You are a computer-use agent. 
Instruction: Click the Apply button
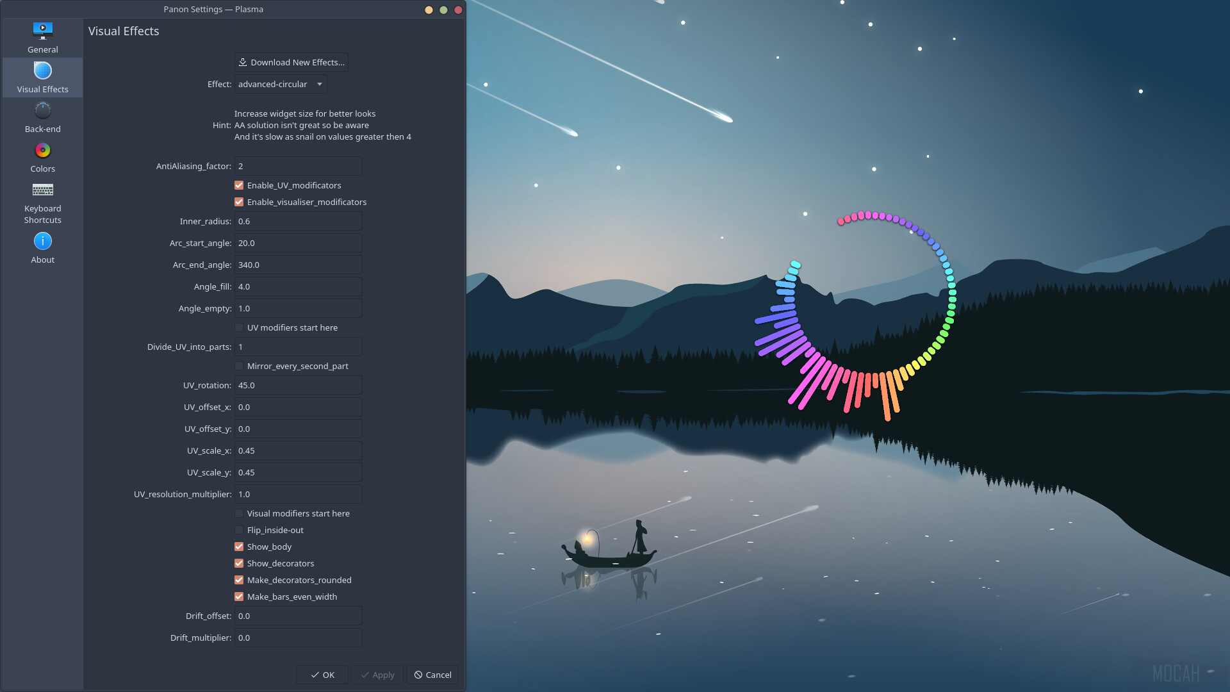click(377, 675)
